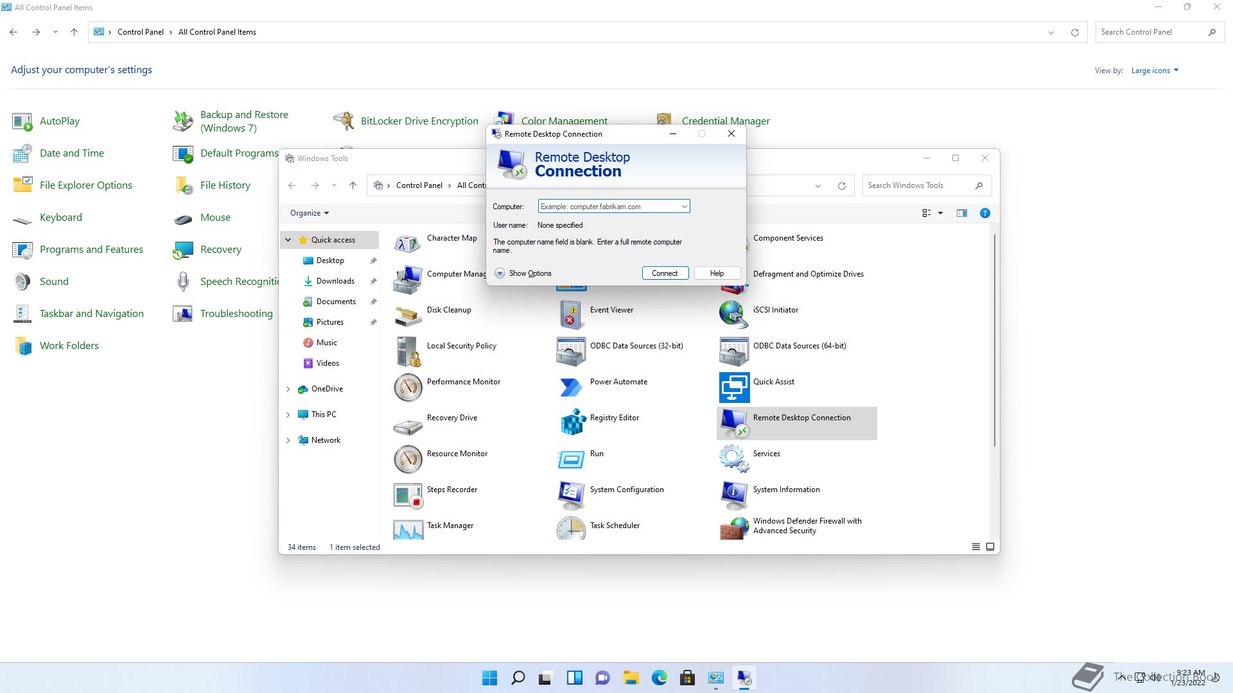
Task: Open the Event Viewer icon
Action: [571, 315]
